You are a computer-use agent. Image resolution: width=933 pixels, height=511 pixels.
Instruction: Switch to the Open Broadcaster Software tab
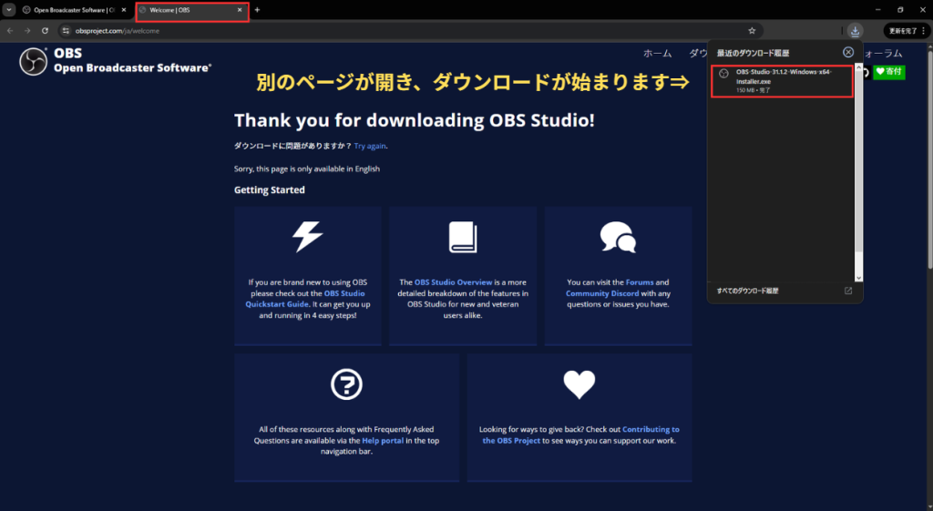click(73, 10)
